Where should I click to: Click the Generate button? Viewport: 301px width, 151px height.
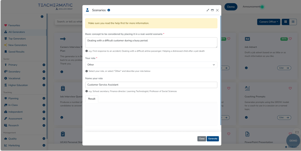point(213,139)
